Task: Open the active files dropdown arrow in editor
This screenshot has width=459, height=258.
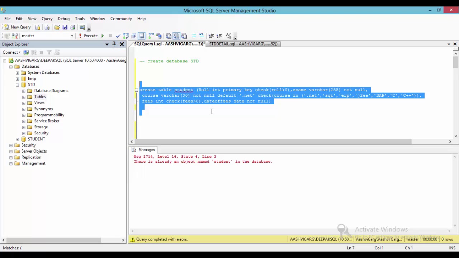Action: (449, 44)
